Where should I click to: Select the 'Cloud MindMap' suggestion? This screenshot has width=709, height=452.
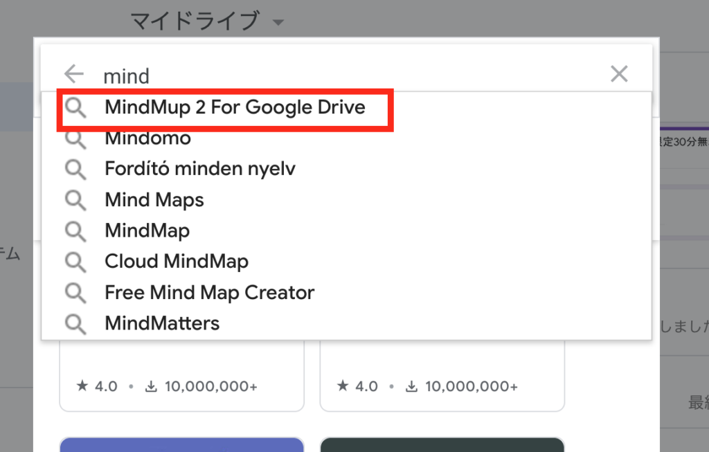tap(346, 261)
